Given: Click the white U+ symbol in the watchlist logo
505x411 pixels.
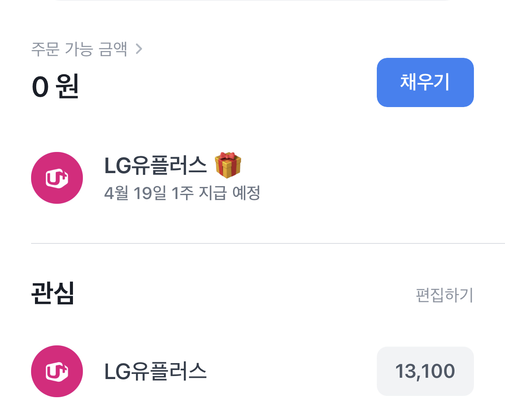Looking at the screenshot, I should (58, 372).
